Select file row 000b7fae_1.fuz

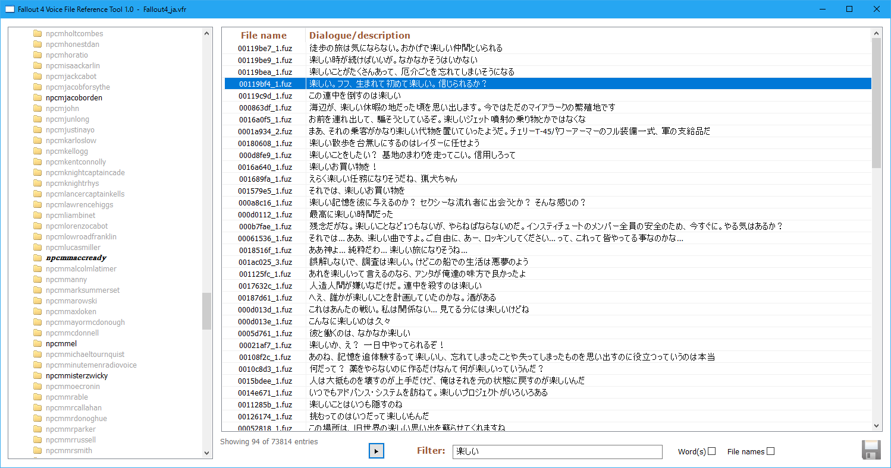tap(548, 226)
